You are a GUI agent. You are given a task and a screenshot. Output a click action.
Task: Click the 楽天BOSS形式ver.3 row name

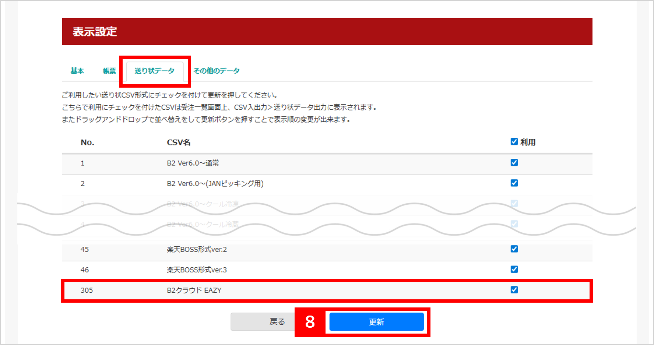(197, 270)
